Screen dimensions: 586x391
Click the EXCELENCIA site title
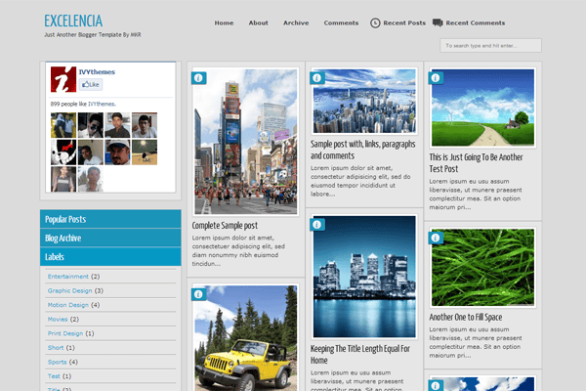click(x=73, y=21)
